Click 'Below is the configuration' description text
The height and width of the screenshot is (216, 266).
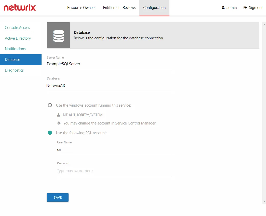pyautogui.click(x=119, y=38)
